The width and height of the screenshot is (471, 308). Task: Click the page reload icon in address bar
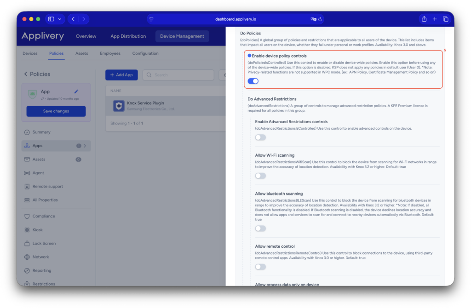coord(320,19)
